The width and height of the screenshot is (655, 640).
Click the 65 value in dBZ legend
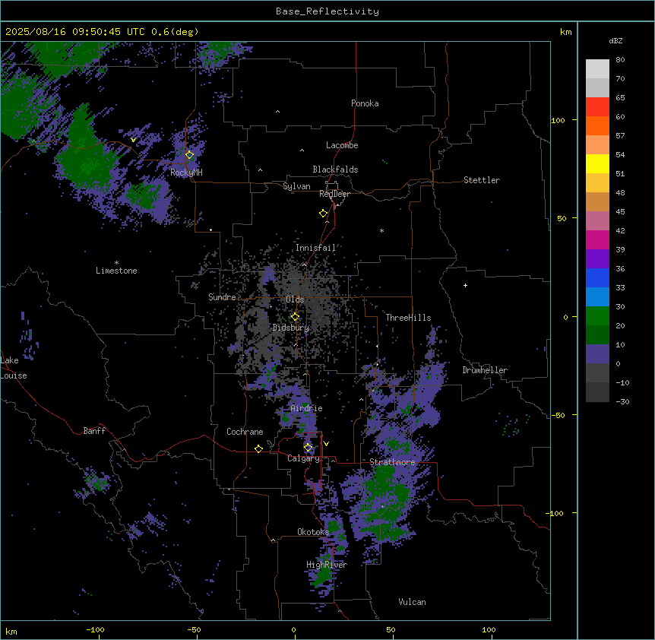coord(620,97)
